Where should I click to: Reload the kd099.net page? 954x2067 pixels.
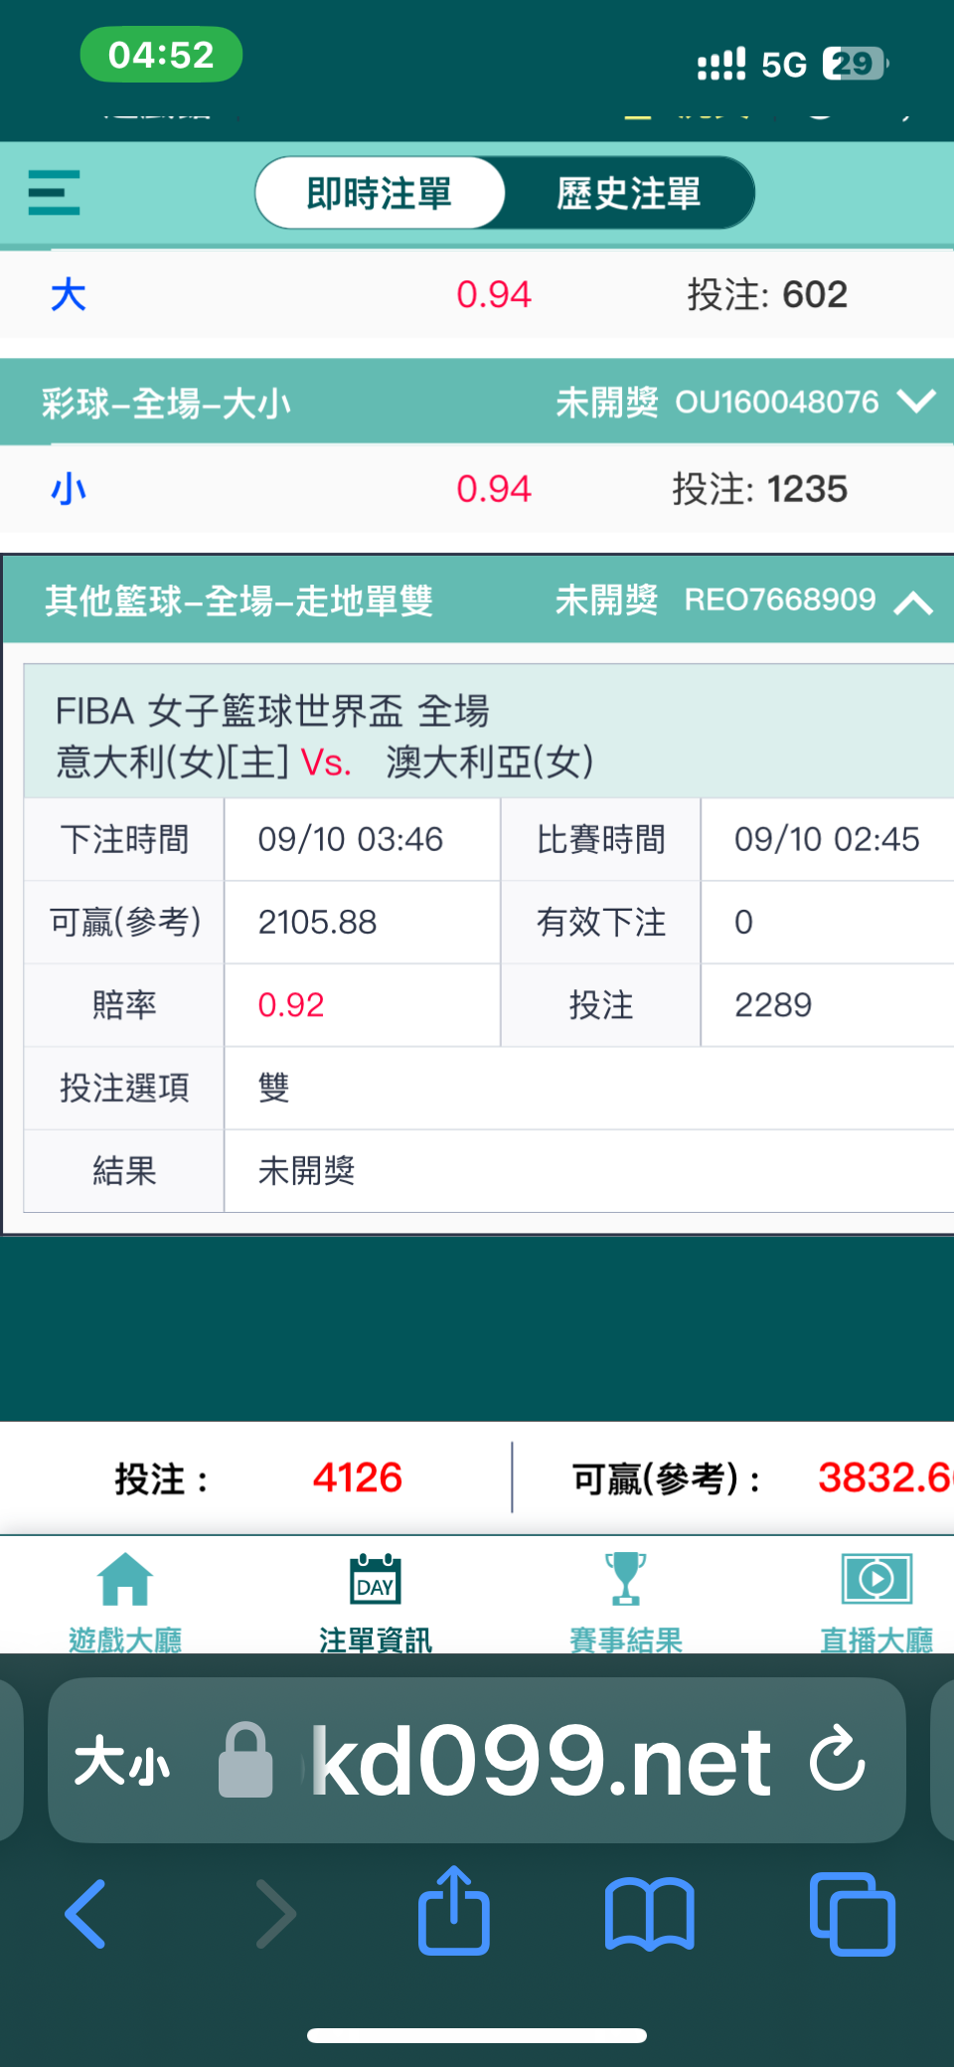pyautogui.click(x=837, y=1759)
